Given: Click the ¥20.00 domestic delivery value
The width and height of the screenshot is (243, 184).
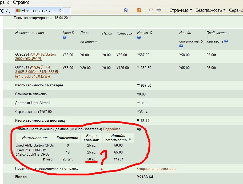Looking at the screenshot, I should [x=85, y=68].
